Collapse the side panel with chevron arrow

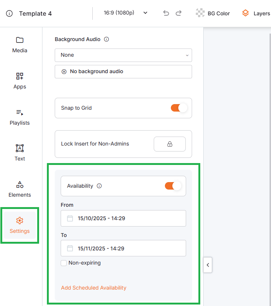click(208, 265)
